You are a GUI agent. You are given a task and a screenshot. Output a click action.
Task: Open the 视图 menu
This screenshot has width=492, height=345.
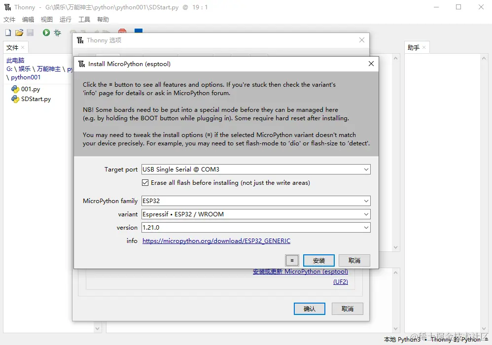47,19
